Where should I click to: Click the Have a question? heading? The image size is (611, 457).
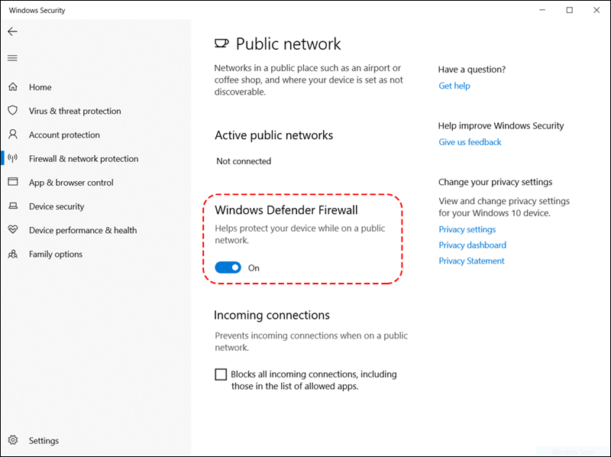click(472, 70)
